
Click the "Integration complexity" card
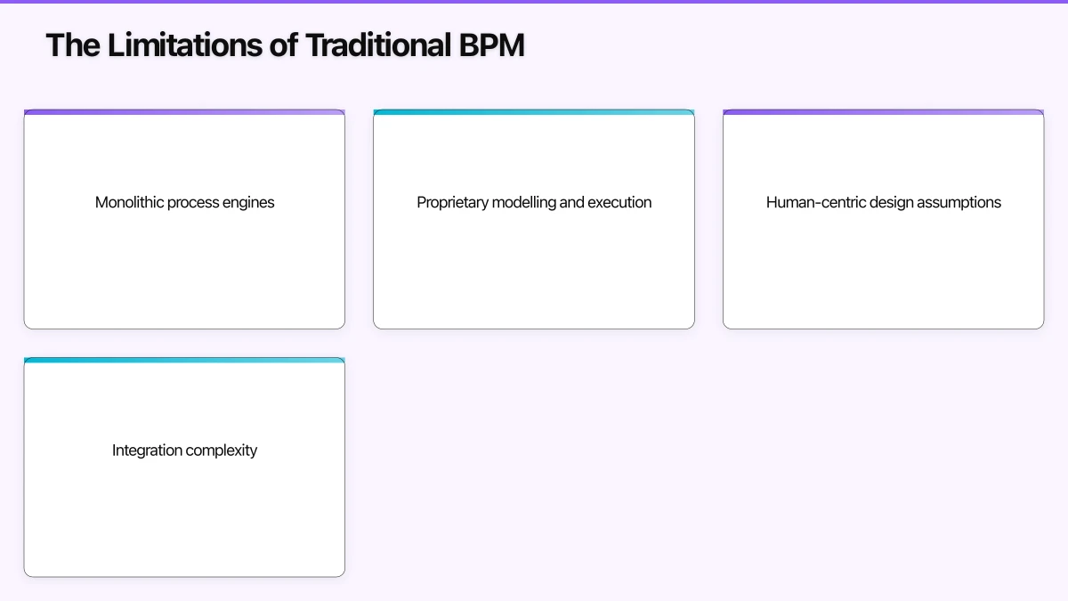[184, 467]
